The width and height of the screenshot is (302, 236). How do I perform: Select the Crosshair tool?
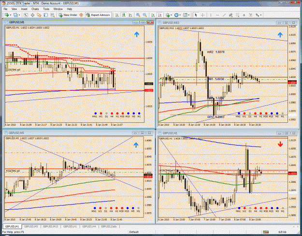pos(202,15)
